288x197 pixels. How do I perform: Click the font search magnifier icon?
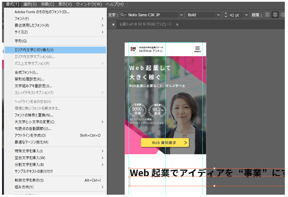pyautogui.click(x=123, y=15)
